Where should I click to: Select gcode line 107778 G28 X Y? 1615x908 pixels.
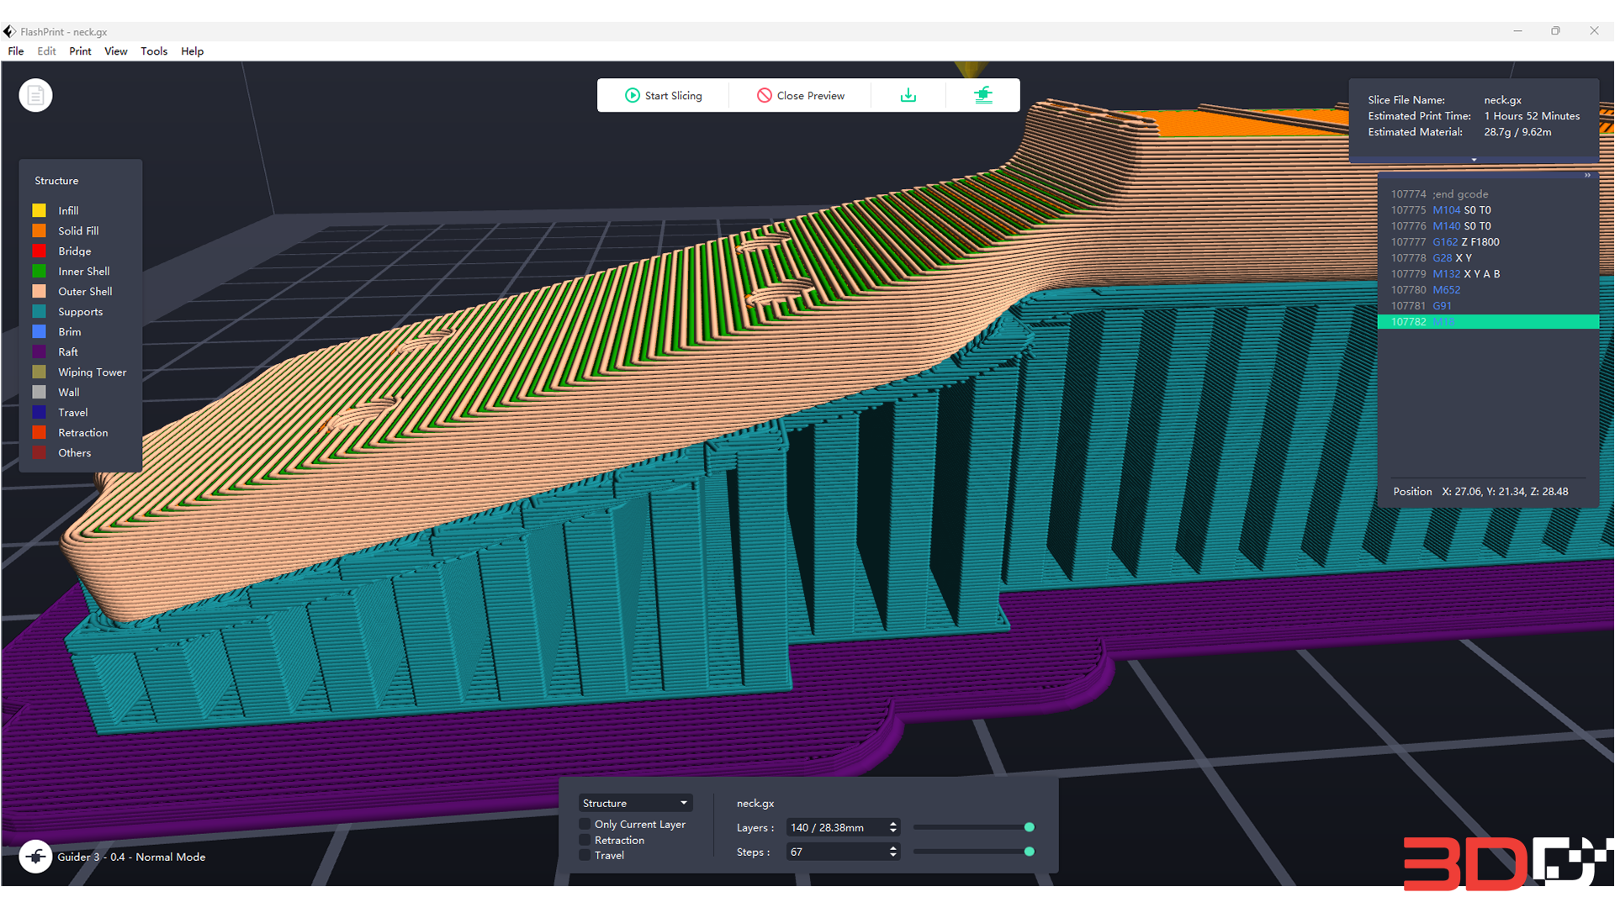(1487, 258)
